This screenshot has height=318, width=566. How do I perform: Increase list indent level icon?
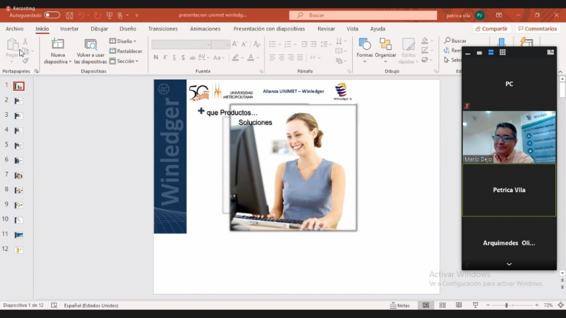point(314,44)
